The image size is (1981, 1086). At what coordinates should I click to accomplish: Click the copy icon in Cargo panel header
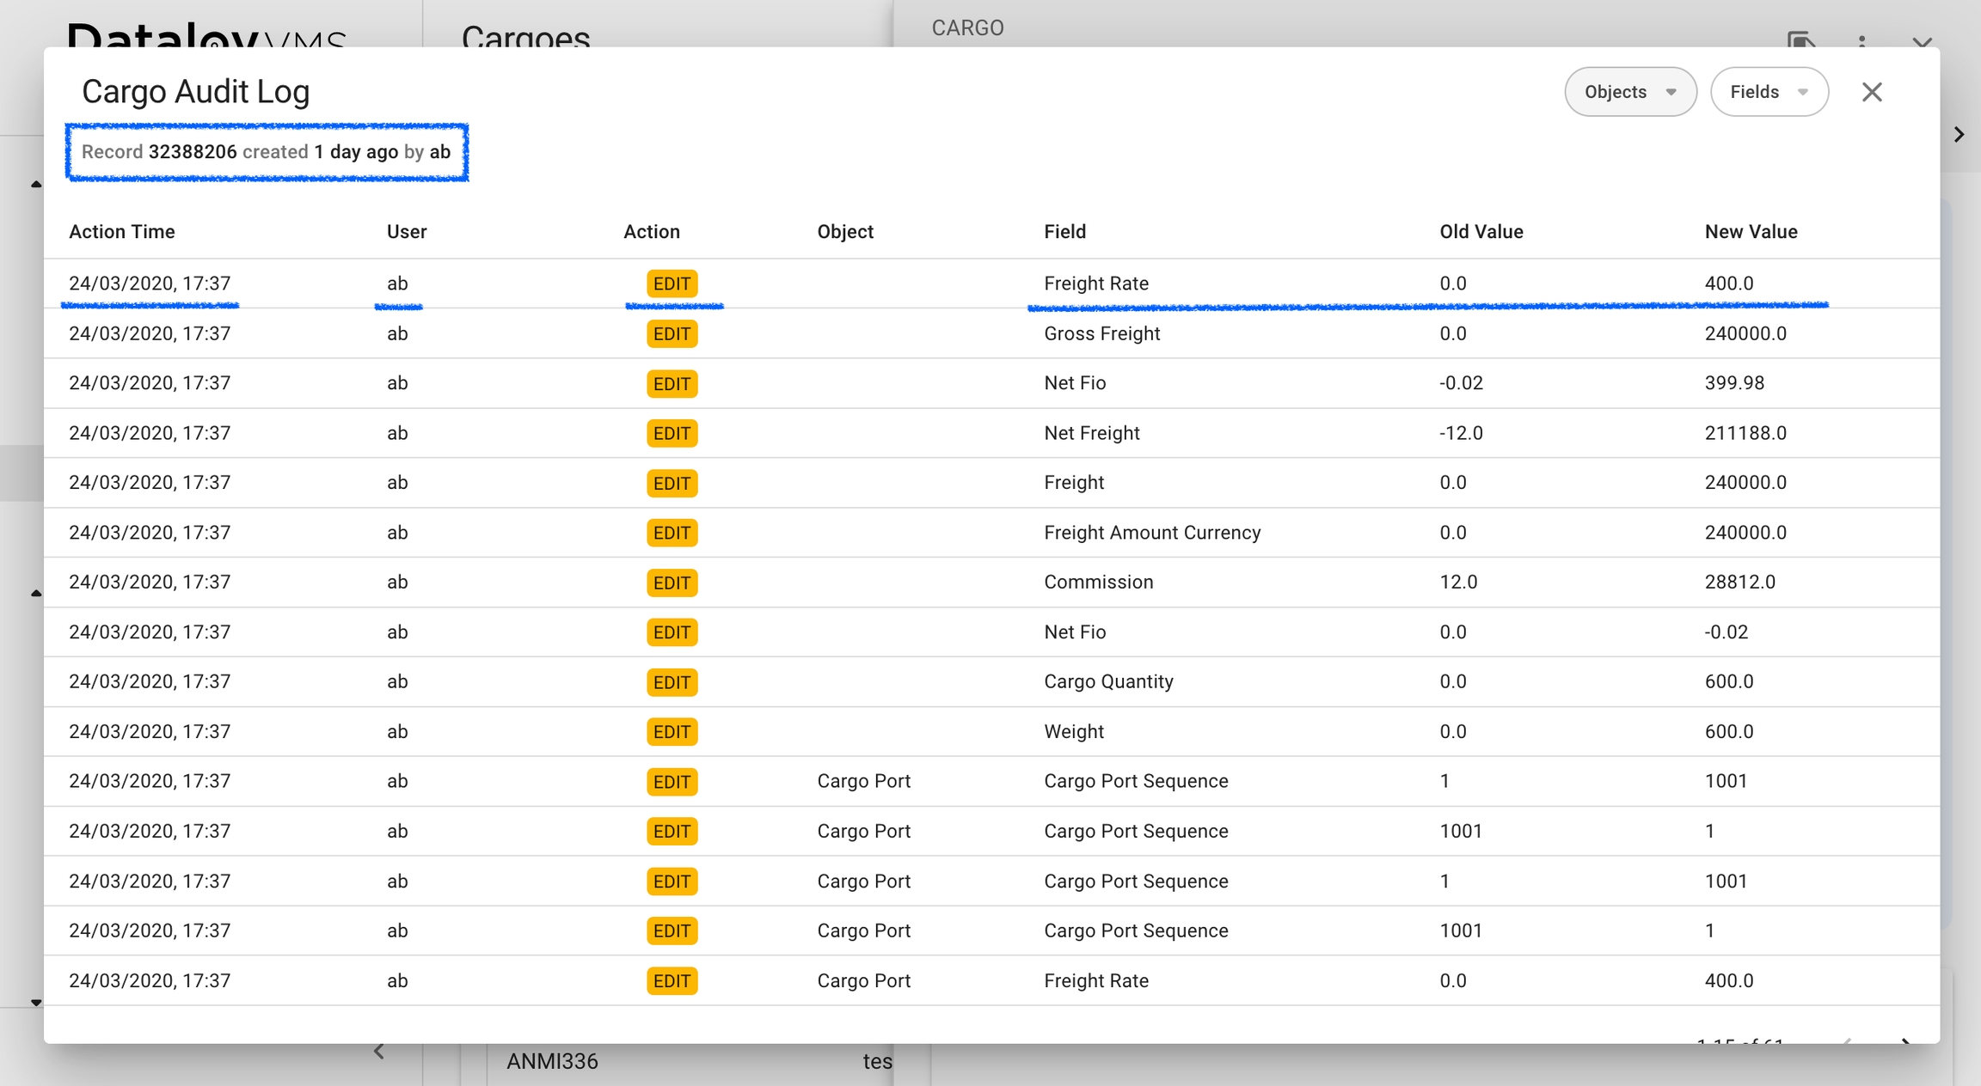click(1800, 40)
